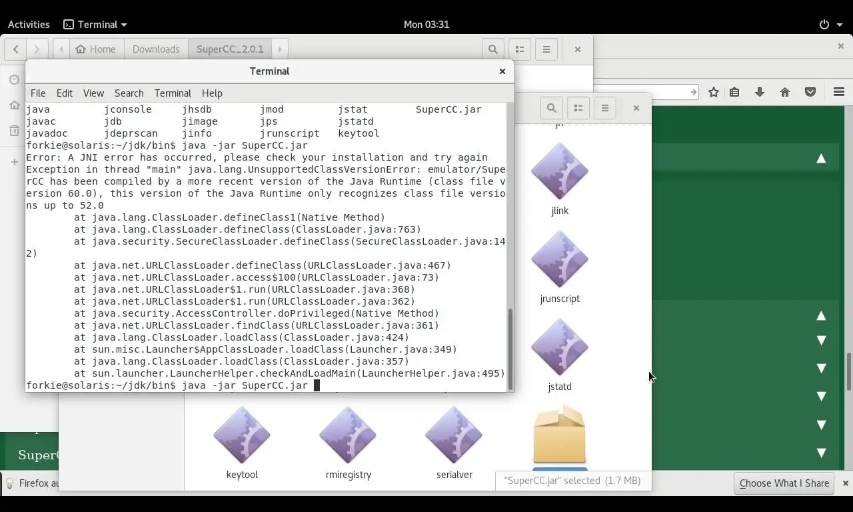Open the File menu in Terminal

tap(38, 93)
